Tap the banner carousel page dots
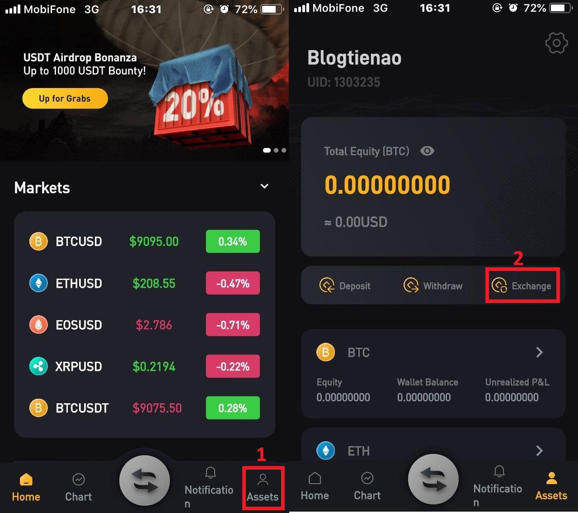The height and width of the screenshot is (513, 578). tap(275, 150)
